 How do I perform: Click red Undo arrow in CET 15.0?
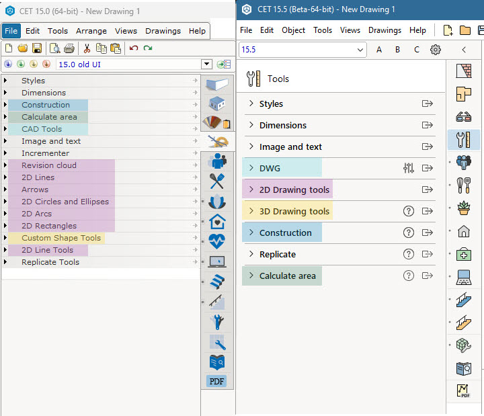[x=134, y=48]
